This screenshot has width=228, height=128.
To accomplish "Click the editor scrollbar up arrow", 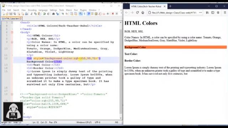I will [120, 23].
